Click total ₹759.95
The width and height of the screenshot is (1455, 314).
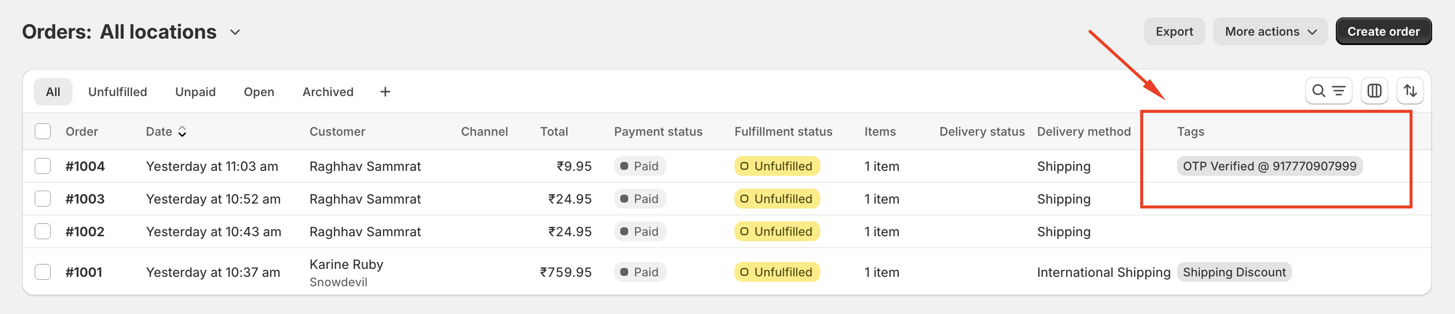[566, 272]
